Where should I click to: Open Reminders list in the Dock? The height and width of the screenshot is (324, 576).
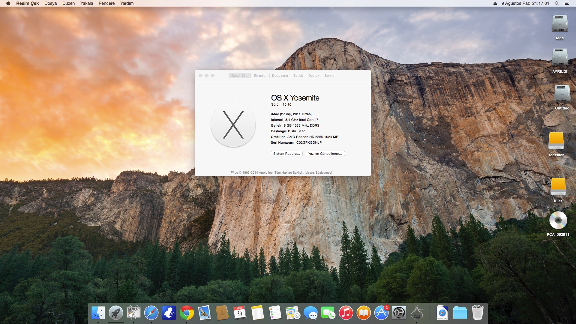pyautogui.click(x=275, y=313)
